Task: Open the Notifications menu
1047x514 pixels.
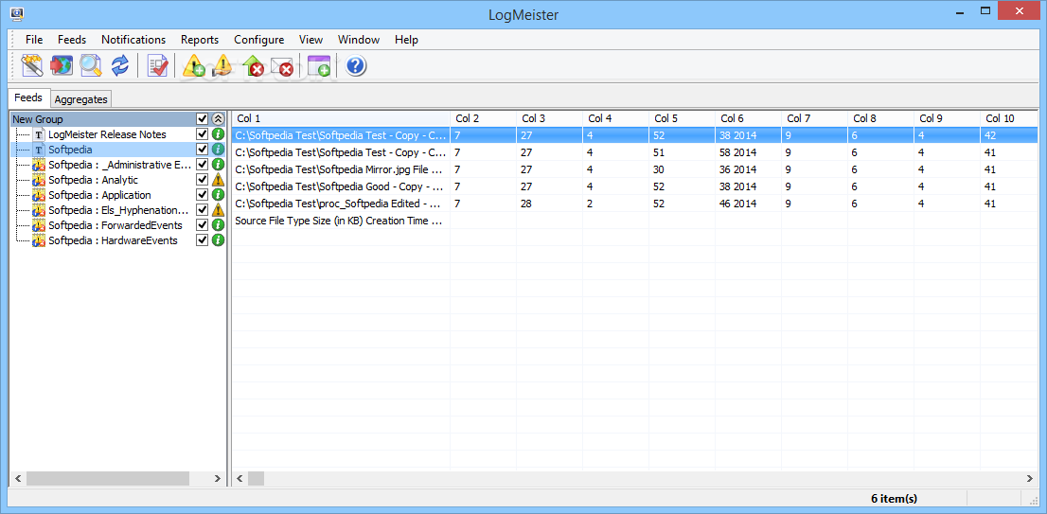Action: tap(133, 40)
